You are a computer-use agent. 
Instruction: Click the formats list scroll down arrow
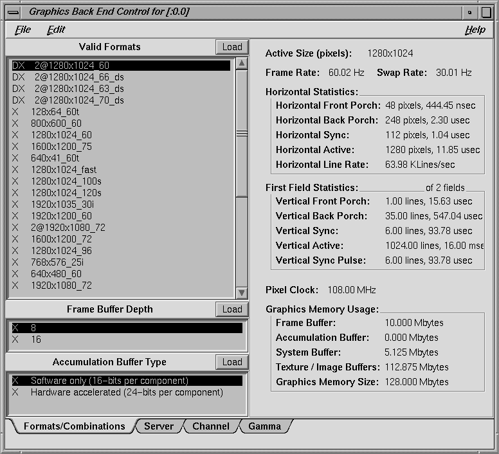pos(242,293)
